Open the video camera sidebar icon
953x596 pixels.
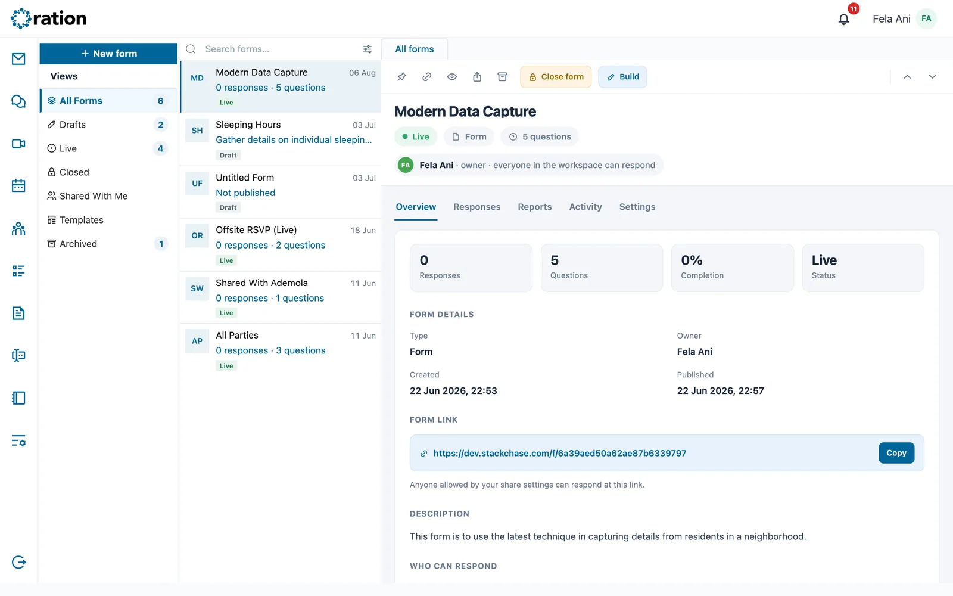[x=18, y=144]
